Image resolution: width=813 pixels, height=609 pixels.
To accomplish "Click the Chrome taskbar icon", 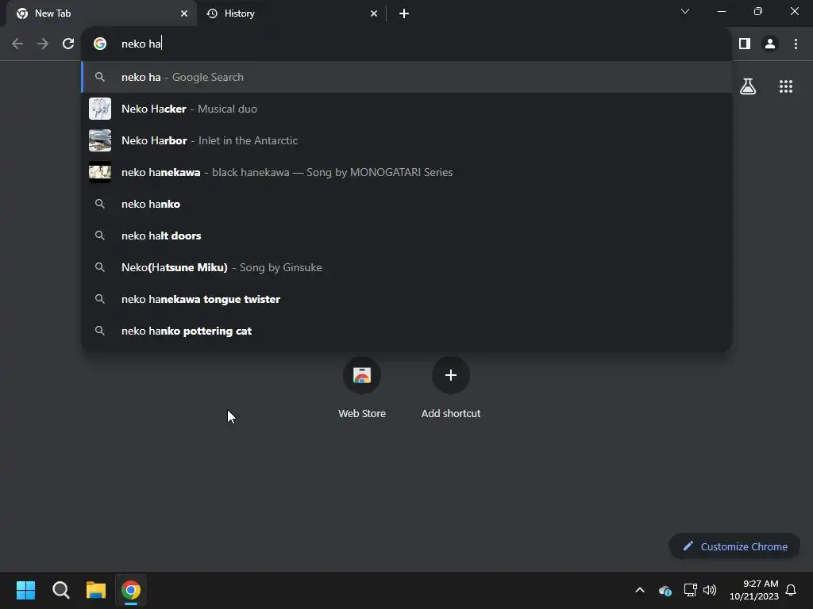I will 131,590.
